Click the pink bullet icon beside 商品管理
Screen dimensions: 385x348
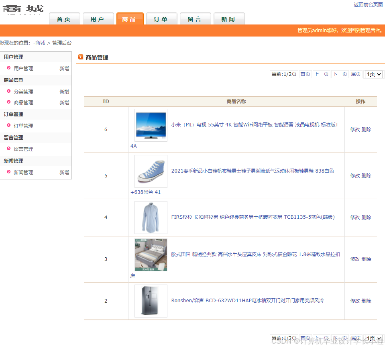point(8,102)
